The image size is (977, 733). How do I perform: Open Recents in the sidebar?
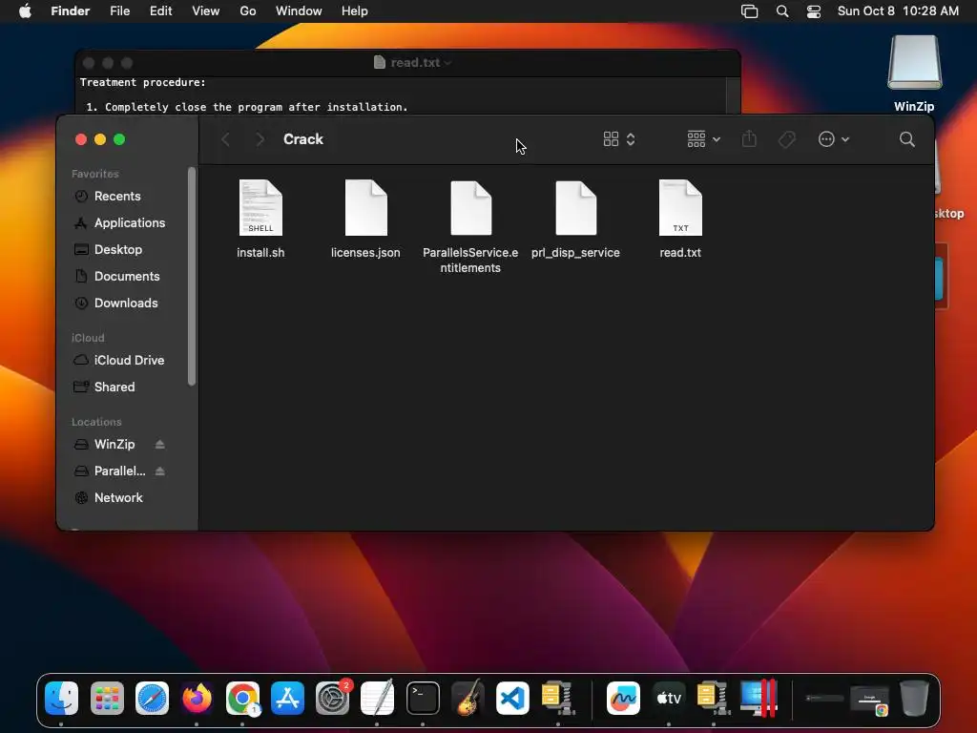(x=117, y=196)
